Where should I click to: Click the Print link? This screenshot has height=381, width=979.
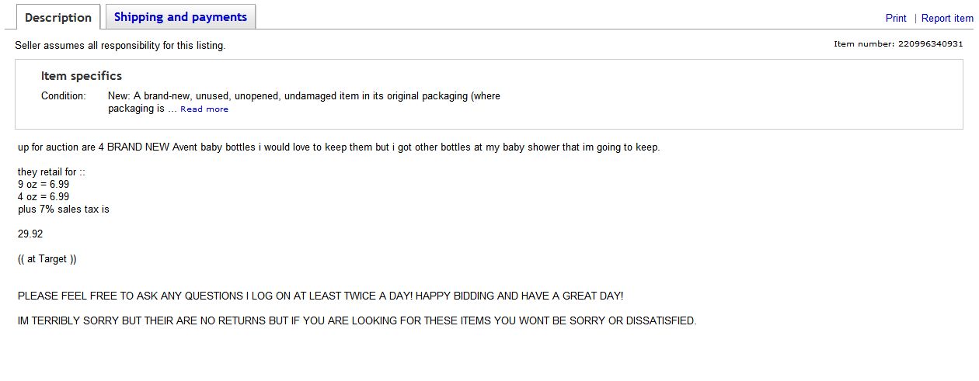pos(896,18)
